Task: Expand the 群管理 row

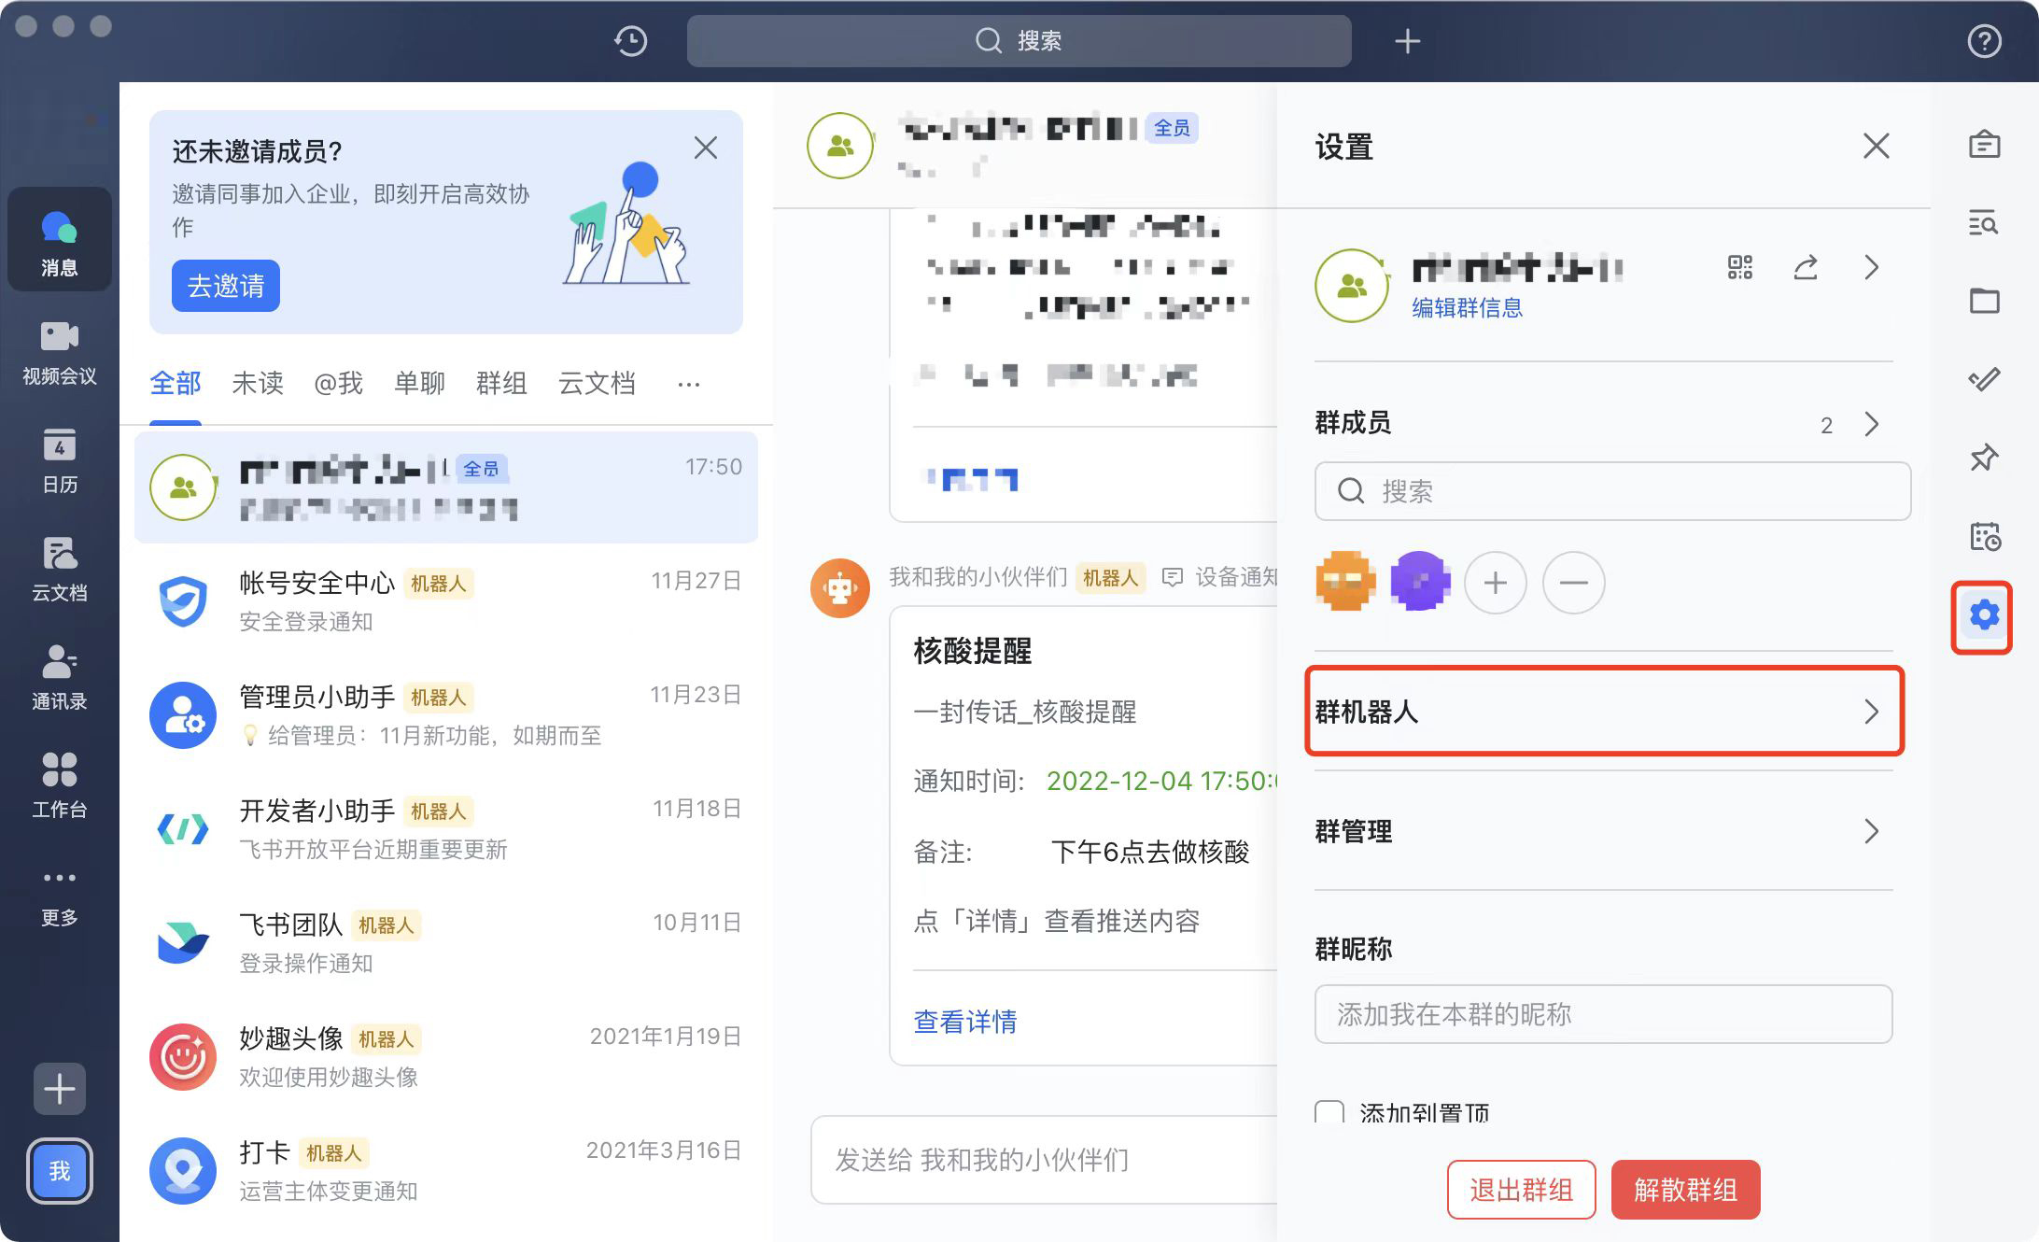Action: [x=1604, y=831]
